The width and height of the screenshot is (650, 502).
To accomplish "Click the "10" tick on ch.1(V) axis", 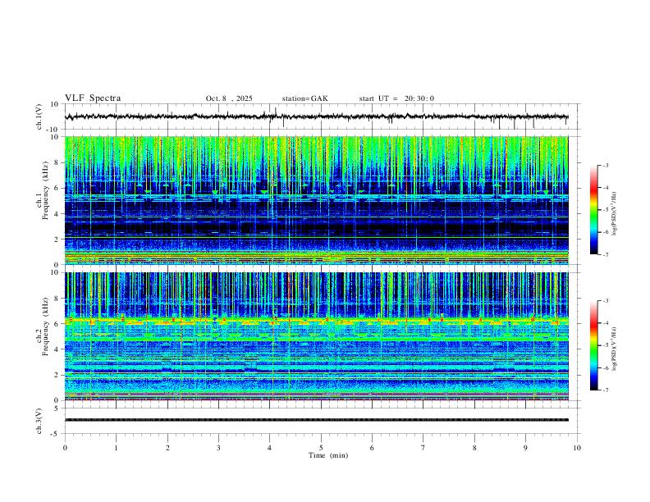I will click(x=55, y=104).
